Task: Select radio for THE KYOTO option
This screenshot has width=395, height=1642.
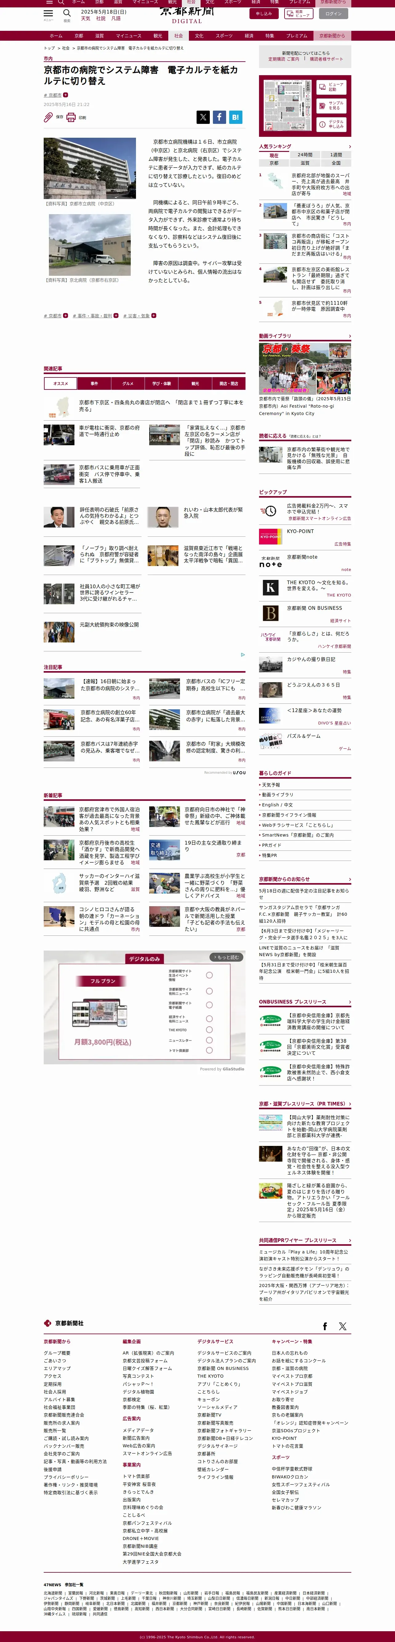Action: click(x=209, y=1029)
